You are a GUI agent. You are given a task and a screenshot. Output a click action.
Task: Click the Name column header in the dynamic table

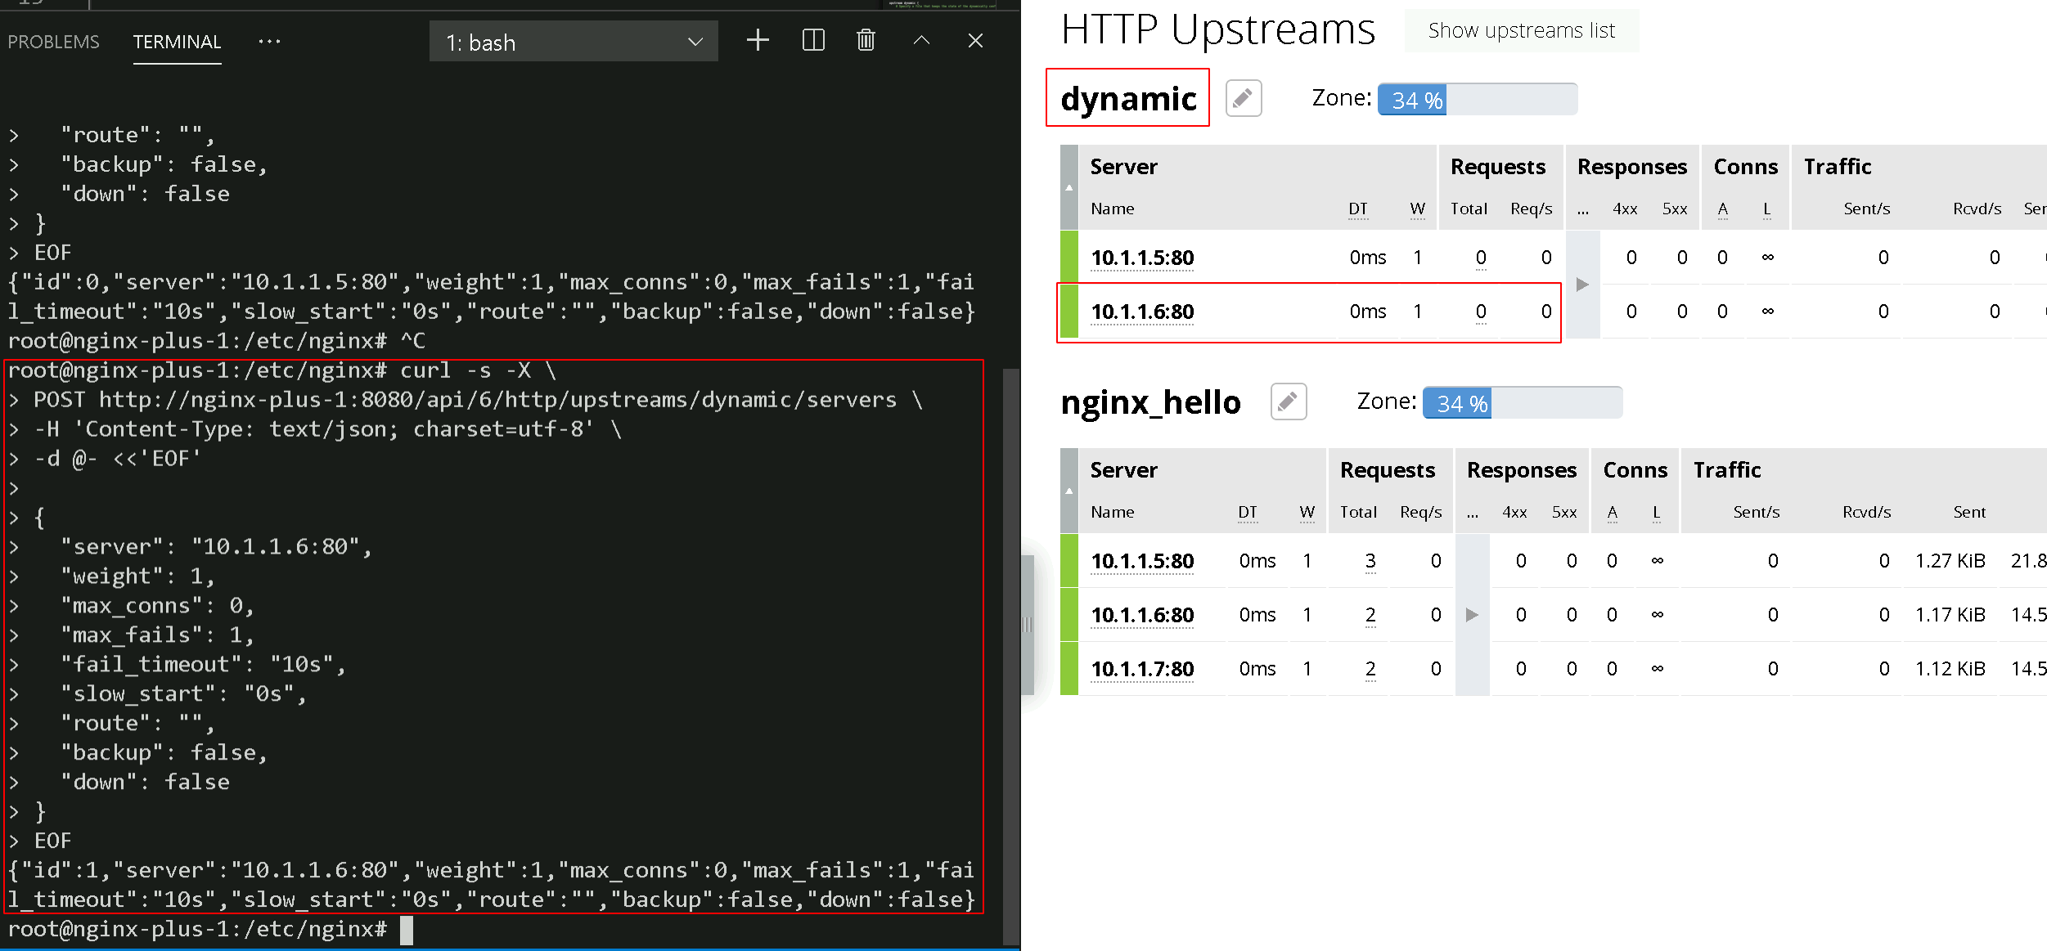(1113, 209)
